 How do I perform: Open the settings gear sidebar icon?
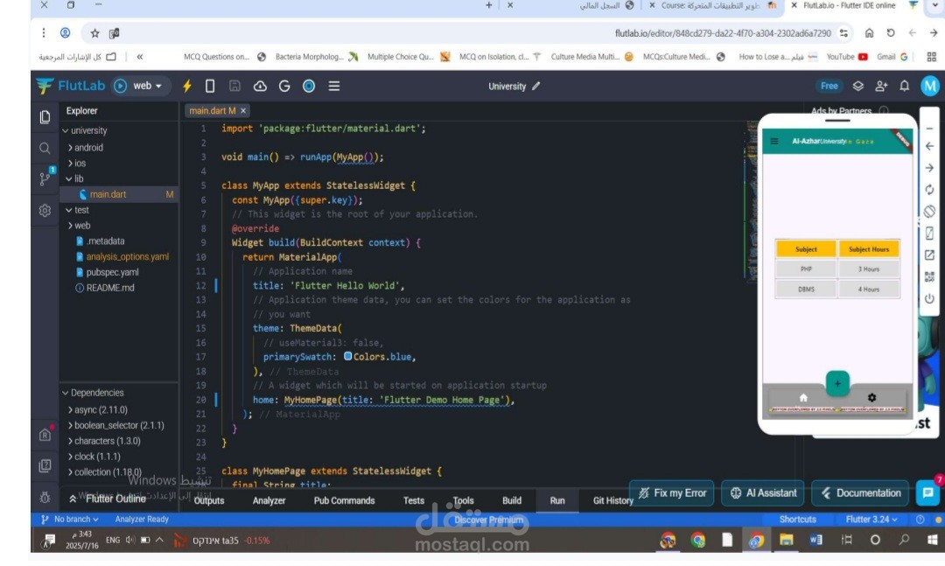tap(45, 210)
